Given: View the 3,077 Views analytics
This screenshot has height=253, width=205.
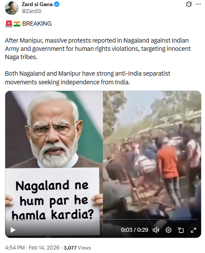Looking at the screenshot, I should click(77, 248).
